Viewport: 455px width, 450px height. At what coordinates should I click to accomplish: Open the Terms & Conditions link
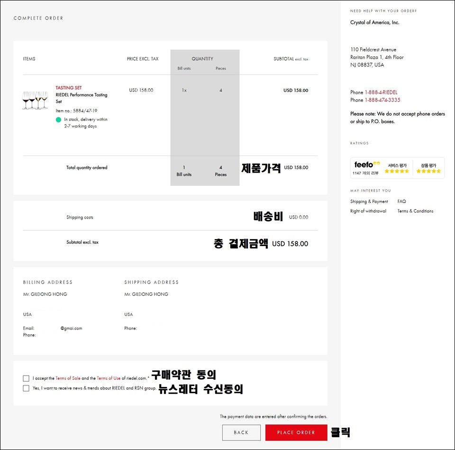tap(415, 211)
